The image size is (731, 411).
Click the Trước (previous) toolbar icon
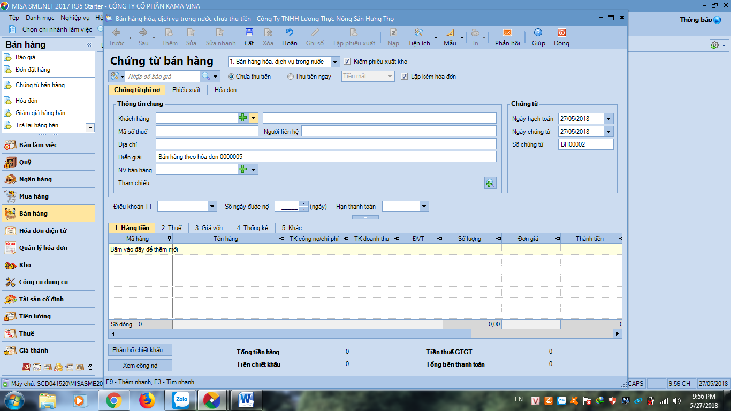click(x=116, y=33)
